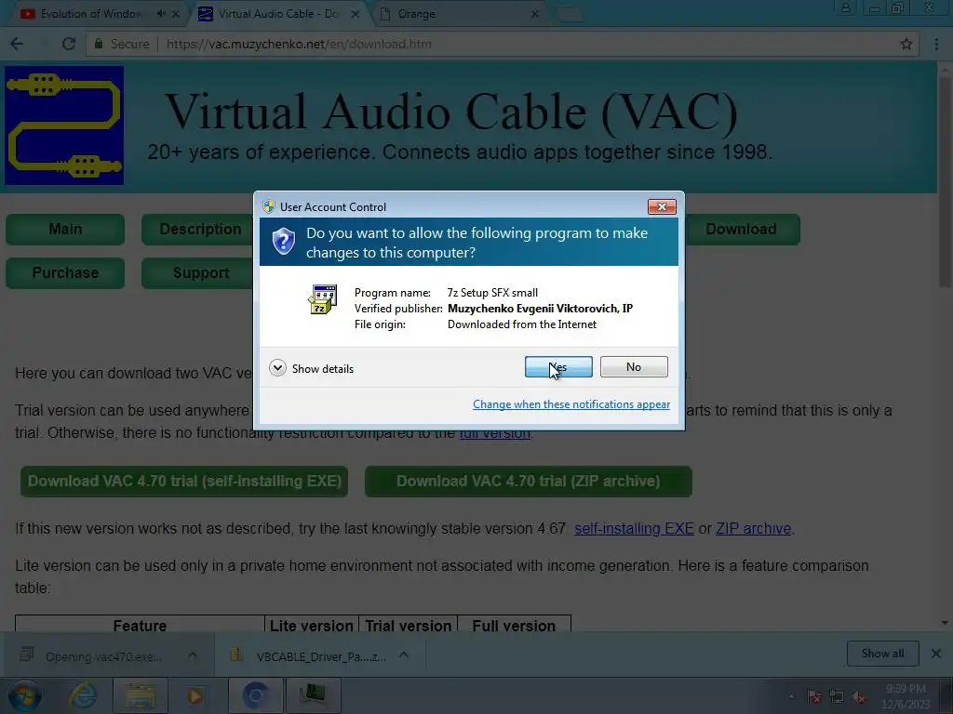Image resolution: width=953 pixels, height=714 pixels.
Task: Click the page vertical scrollbar
Action: (x=944, y=182)
